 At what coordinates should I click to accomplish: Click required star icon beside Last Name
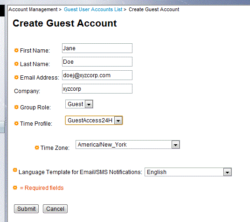click(x=16, y=64)
